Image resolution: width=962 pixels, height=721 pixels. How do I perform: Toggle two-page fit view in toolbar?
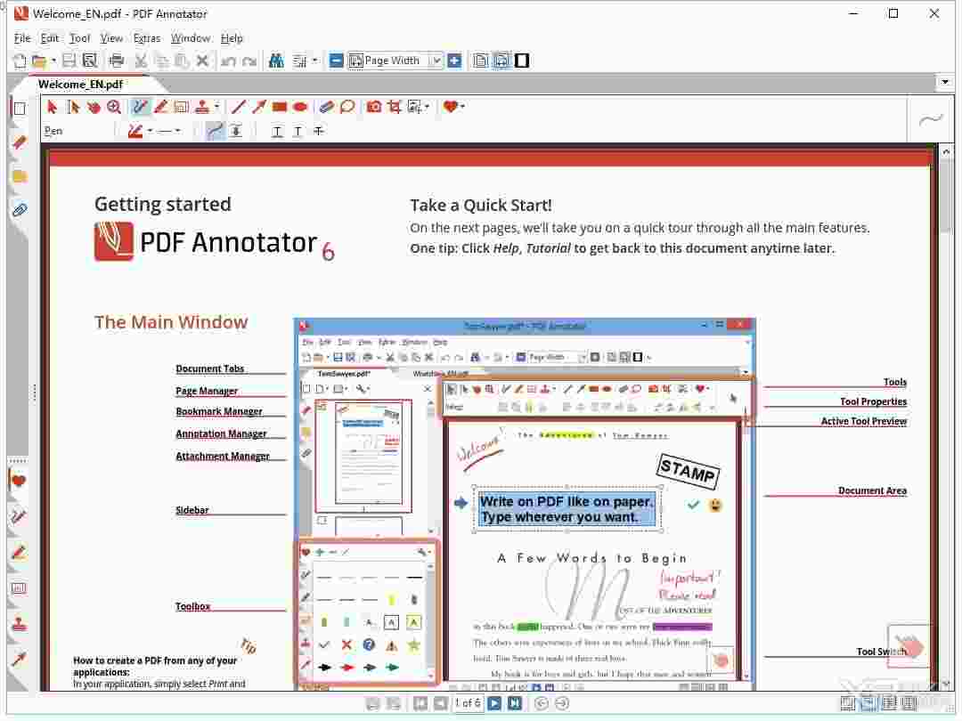tap(501, 61)
